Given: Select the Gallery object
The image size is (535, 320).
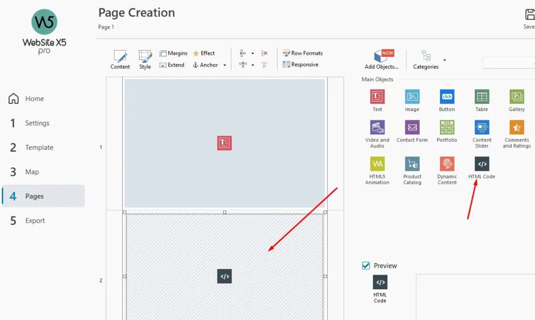Looking at the screenshot, I should click(x=517, y=101).
